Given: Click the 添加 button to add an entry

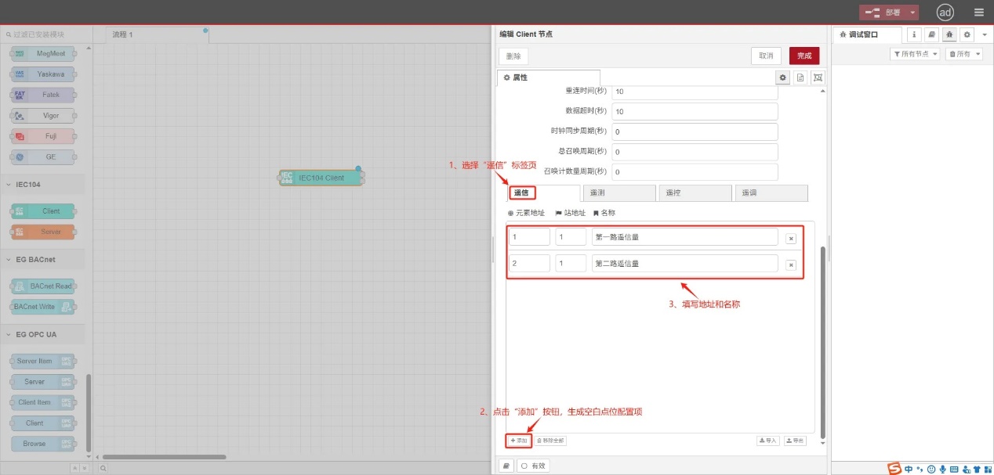Looking at the screenshot, I should pos(518,440).
